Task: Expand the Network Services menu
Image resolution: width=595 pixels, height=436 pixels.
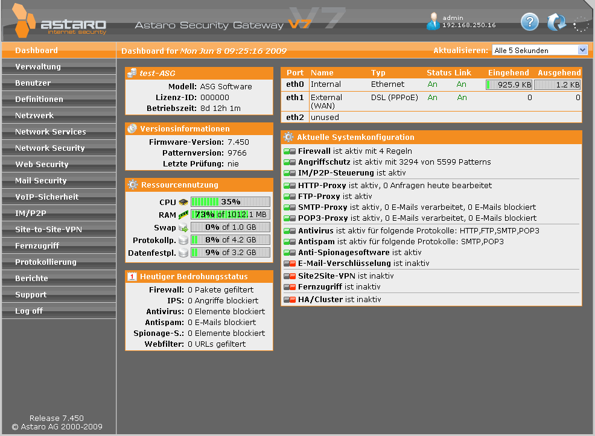Action: pos(59,131)
